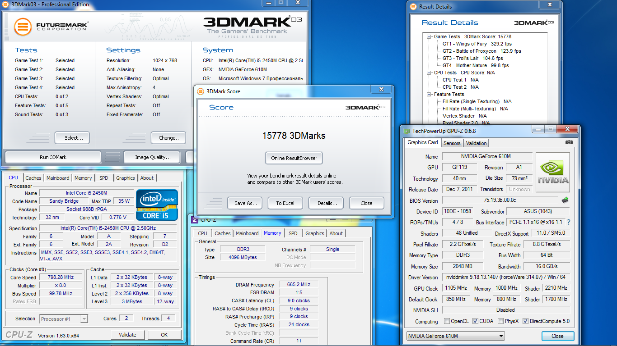Select the GT3 - Troll's Lair row
The image size is (617, 346).
472,58
